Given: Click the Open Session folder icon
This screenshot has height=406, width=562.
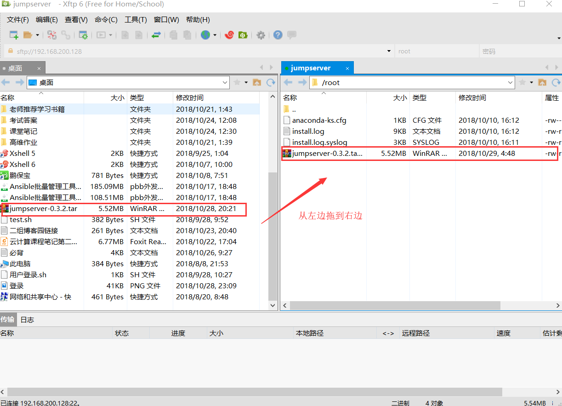Looking at the screenshot, I should pos(28,35).
